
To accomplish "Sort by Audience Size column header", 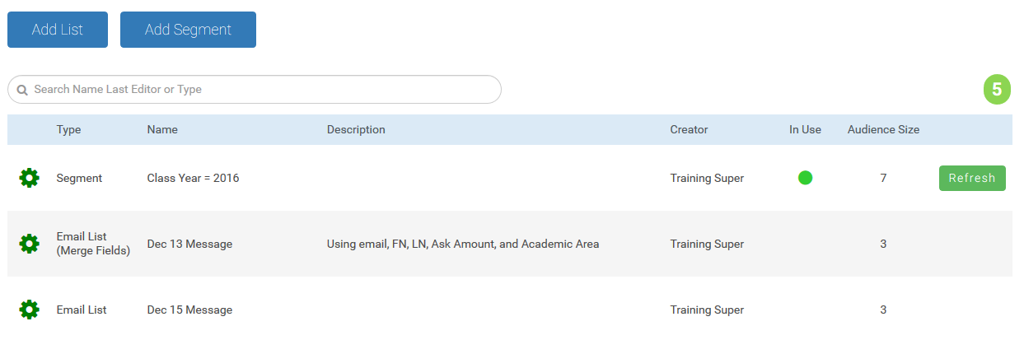I will [883, 130].
